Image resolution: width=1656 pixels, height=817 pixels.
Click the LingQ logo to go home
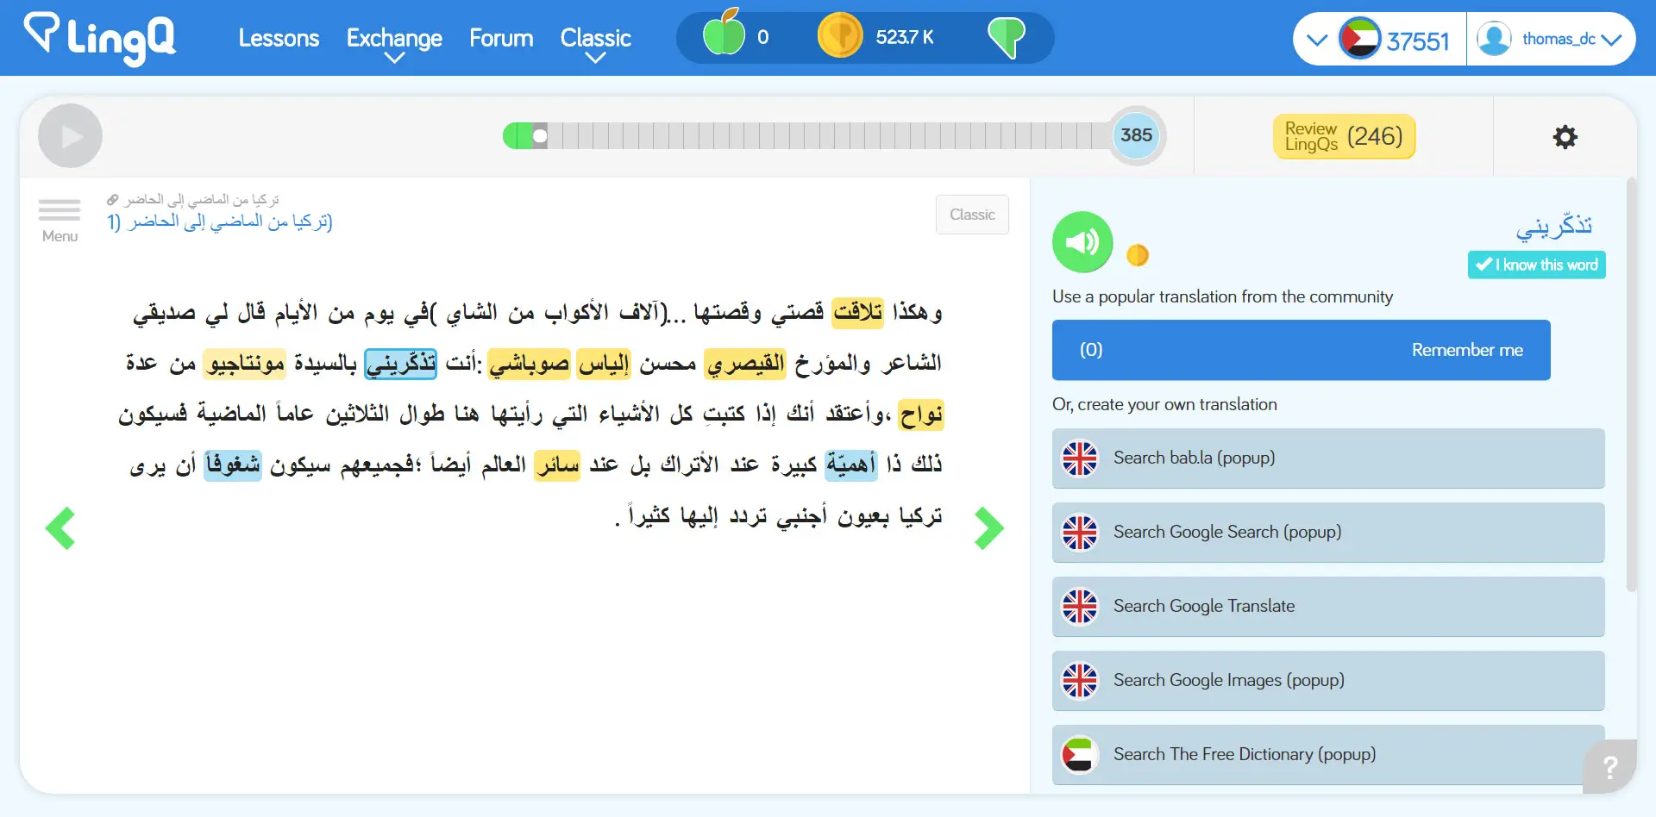pyautogui.click(x=97, y=39)
